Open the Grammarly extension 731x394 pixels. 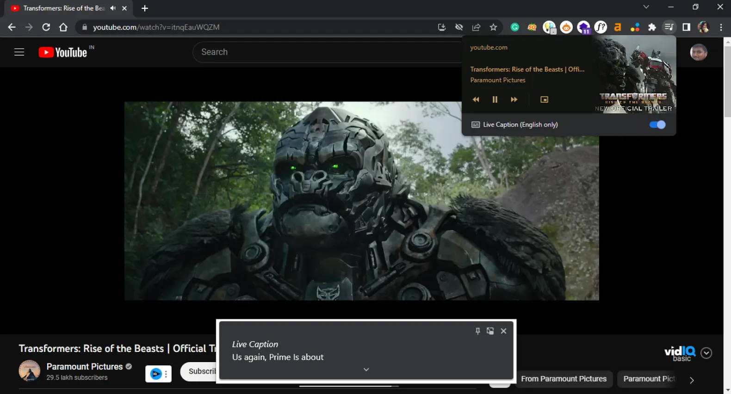[515, 27]
